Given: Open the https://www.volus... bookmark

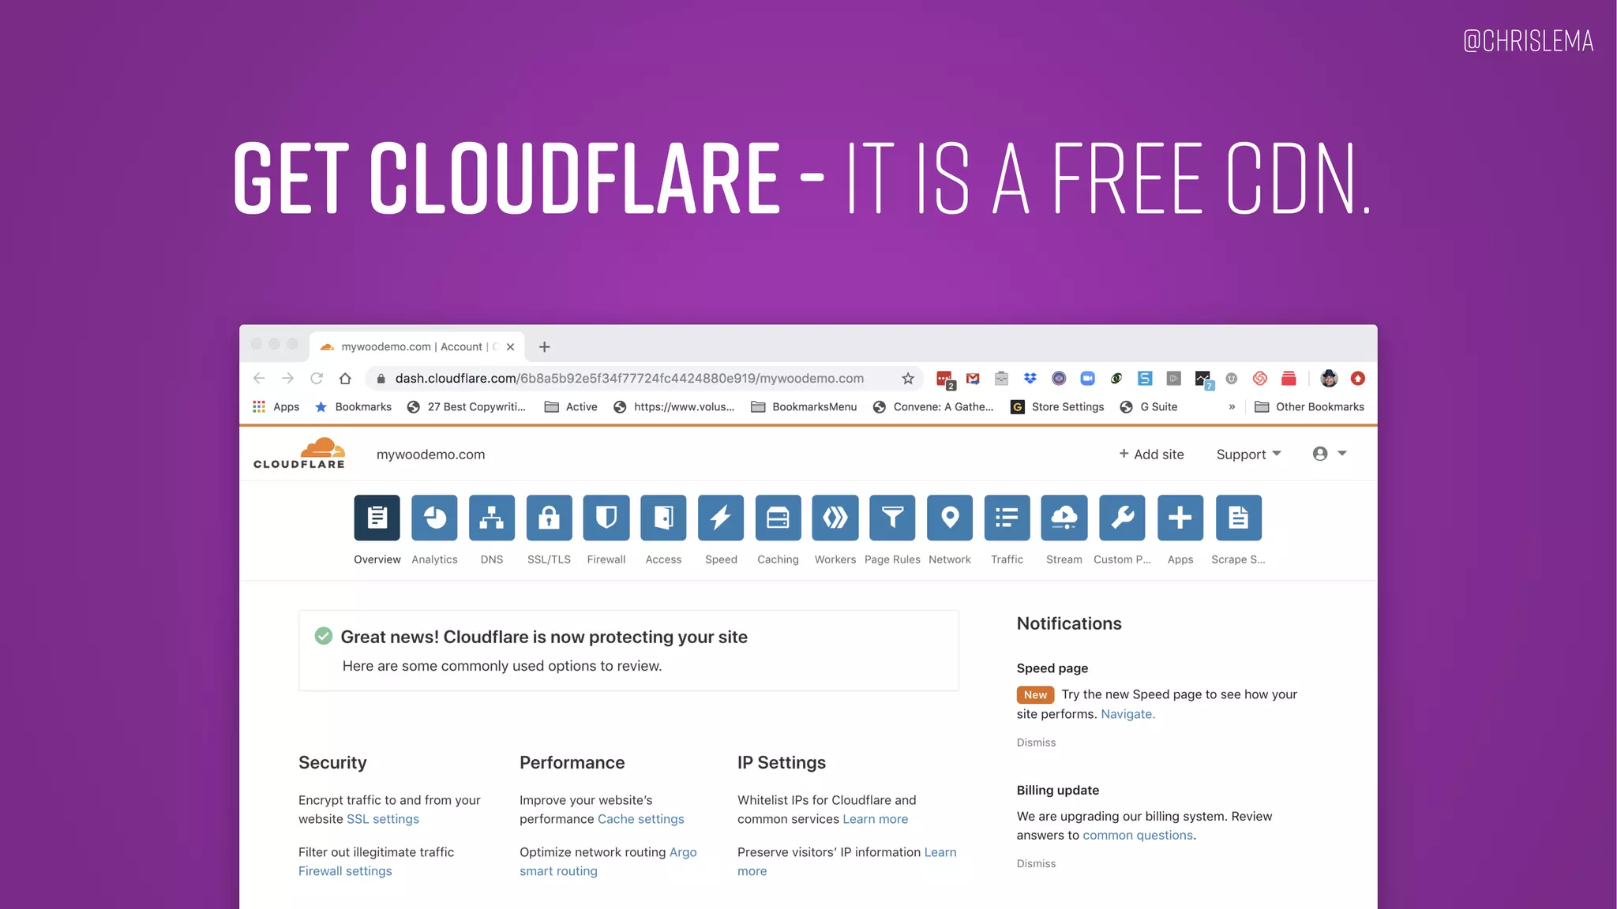Looking at the screenshot, I should tap(674, 406).
